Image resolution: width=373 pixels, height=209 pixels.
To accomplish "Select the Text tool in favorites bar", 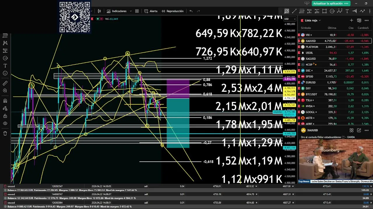I will coord(347,11).
